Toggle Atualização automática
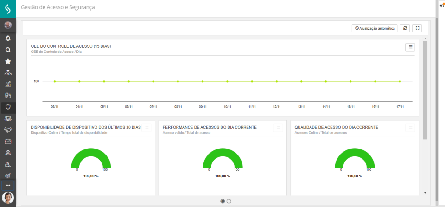 [375, 28]
